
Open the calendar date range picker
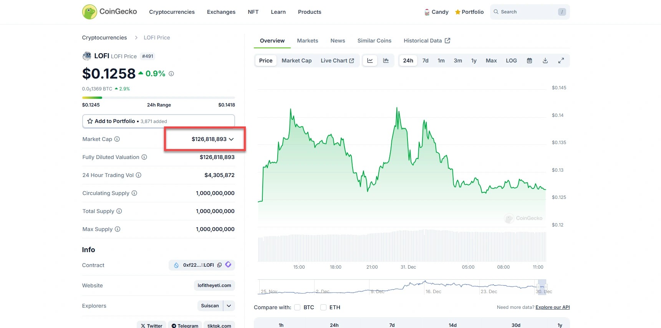[529, 61]
